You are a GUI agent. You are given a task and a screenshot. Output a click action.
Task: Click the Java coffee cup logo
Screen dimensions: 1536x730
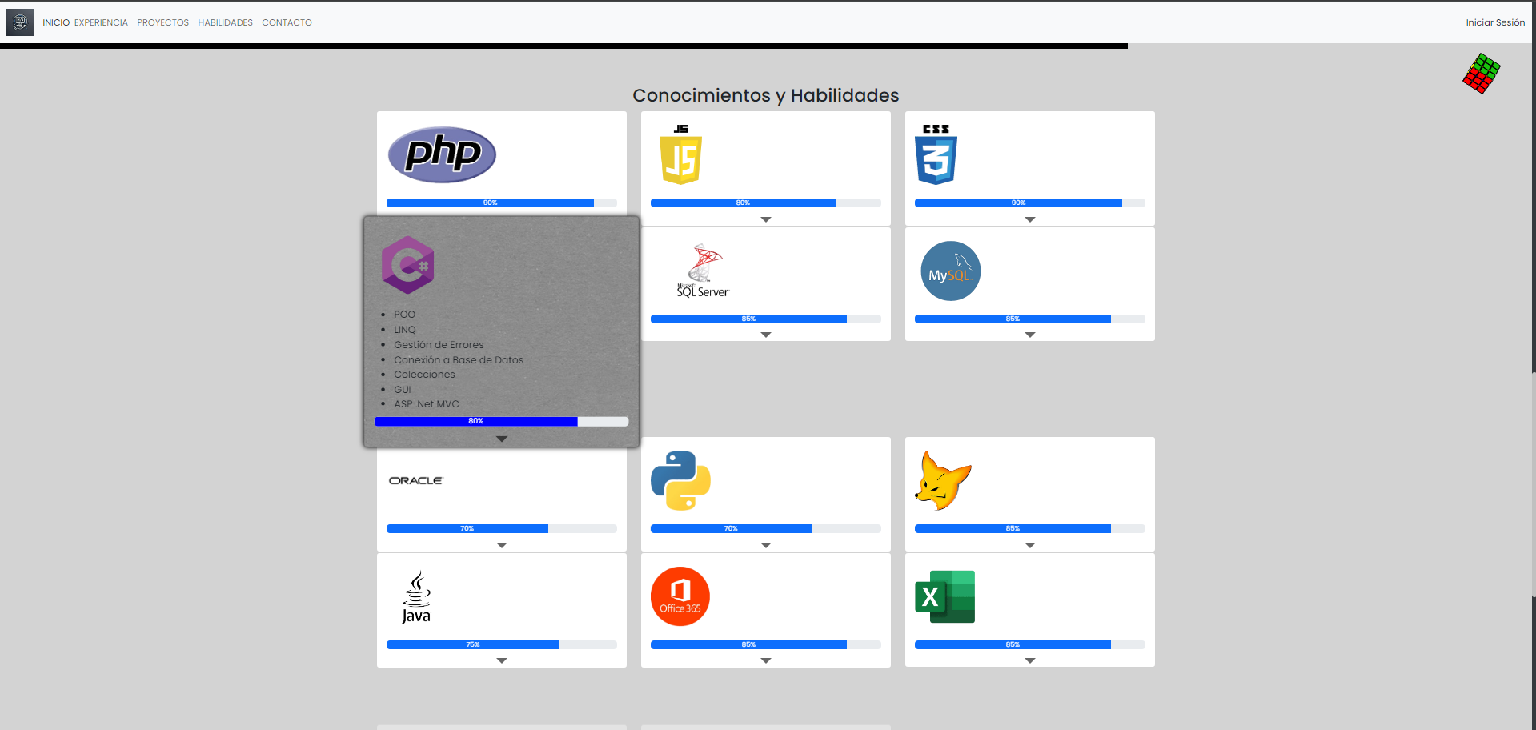416,597
